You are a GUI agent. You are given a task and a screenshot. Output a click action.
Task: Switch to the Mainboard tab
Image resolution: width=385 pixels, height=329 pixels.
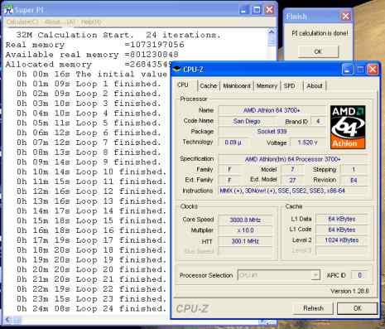[x=237, y=86]
